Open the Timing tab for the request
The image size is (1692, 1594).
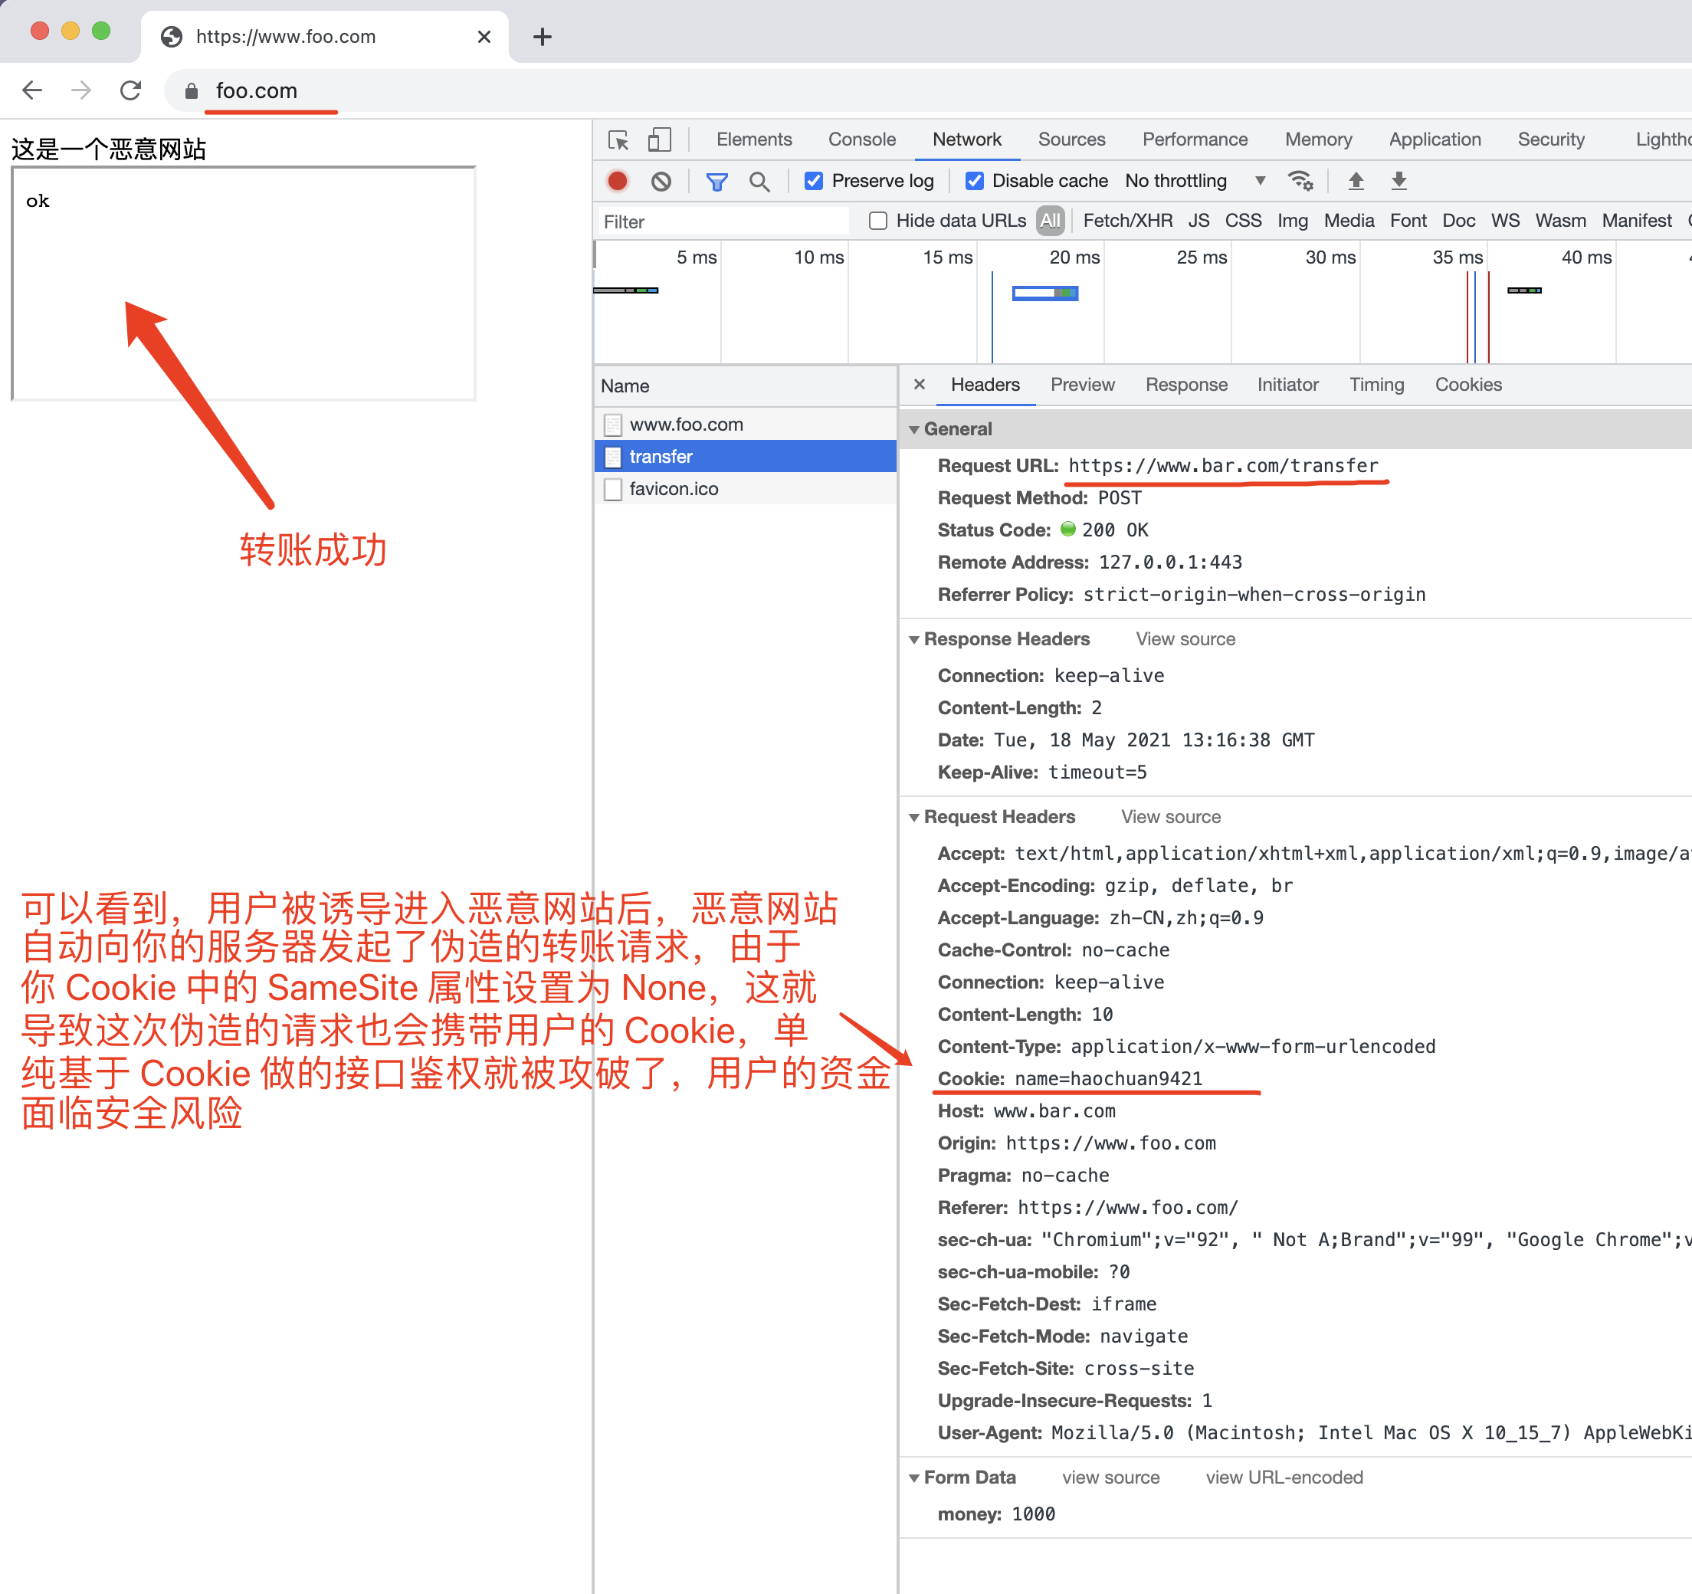(x=1376, y=384)
